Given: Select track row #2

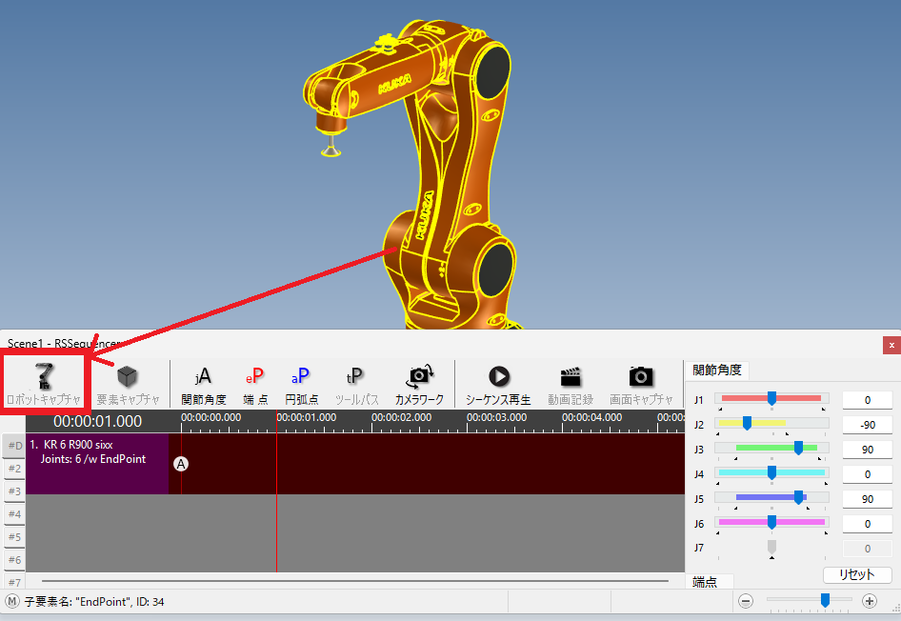Looking at the screenshot, I should 14,469.
